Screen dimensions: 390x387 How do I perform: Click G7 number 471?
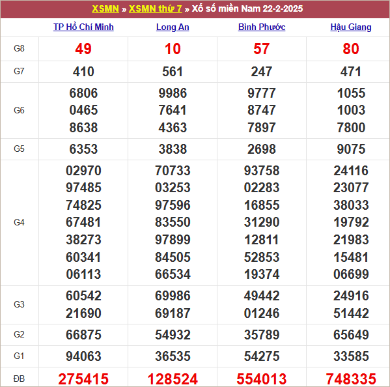point(351,72)
